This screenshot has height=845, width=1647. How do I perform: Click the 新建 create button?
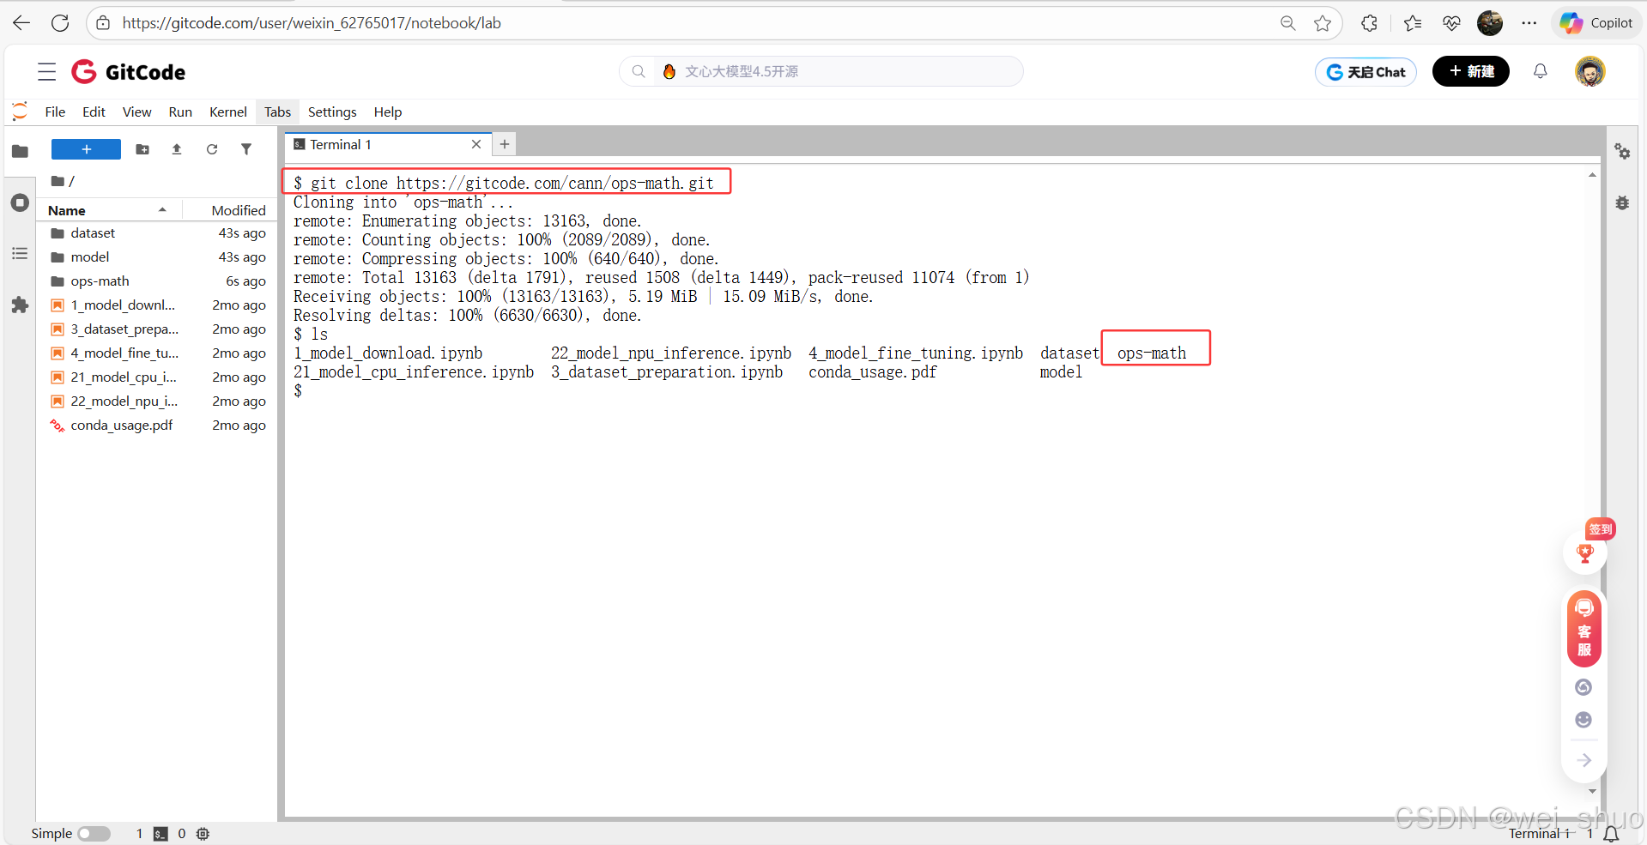pyautogui.click(x=1471, y=71)
